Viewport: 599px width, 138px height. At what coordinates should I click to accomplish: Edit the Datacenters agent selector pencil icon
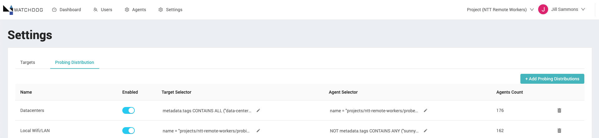tap(426, 110)
